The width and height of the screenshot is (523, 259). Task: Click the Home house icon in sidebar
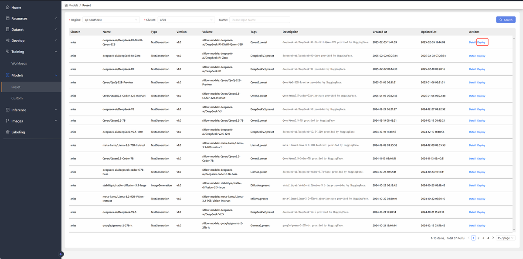click(7, 7)
